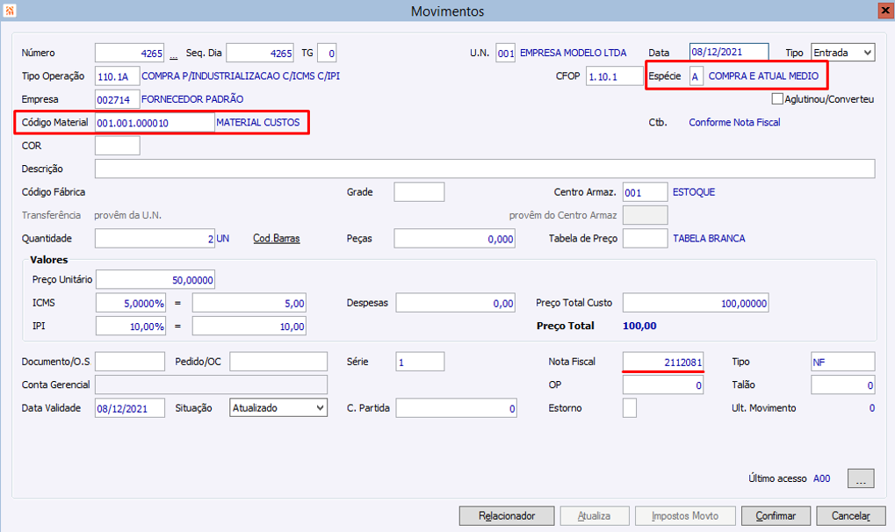Viewport: 895px width, 532px height.
Task: Click the Conforme Nota Fiscal text
Action: pyautogui.click(x=734, y=122)
